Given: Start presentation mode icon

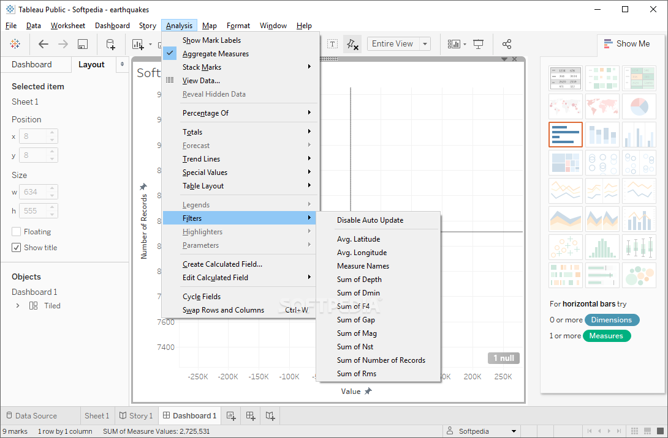Looking at the screenshot, I should [x=479, y=44].
